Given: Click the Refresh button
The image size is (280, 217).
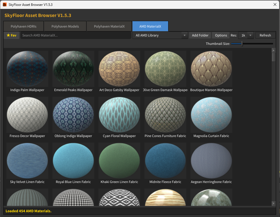Looking at the screenshot, I should tap(265, 35).
